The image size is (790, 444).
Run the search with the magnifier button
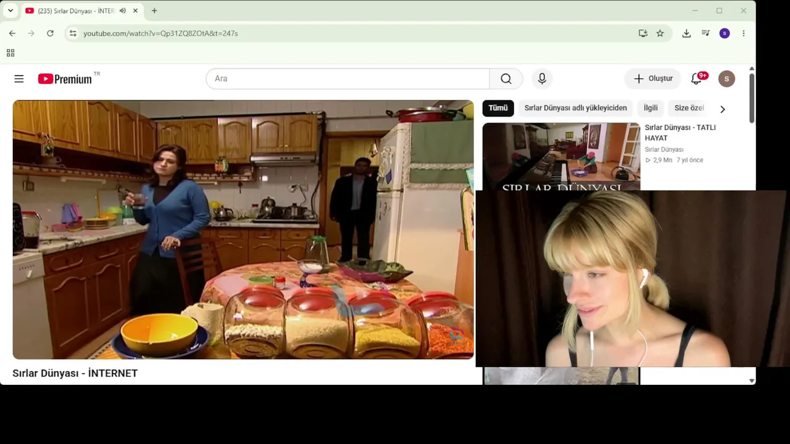click(x=506, y=79)
